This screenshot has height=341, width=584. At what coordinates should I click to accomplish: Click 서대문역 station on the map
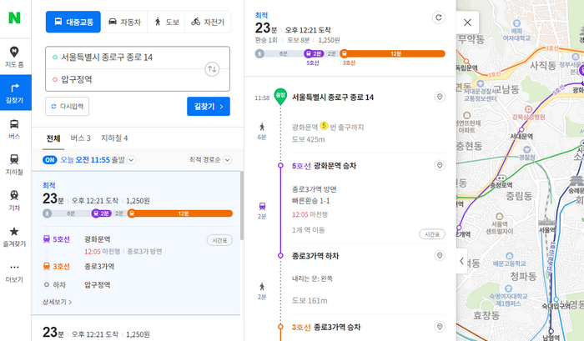[x=521, y=130]
